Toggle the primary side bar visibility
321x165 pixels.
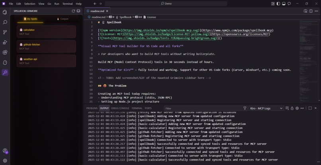click(278, 4)
